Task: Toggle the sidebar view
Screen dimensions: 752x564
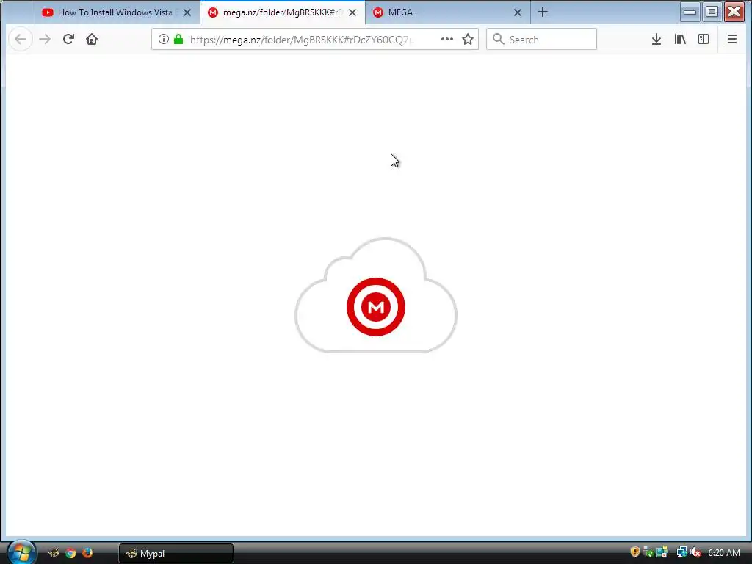Action: pos(703,40)
